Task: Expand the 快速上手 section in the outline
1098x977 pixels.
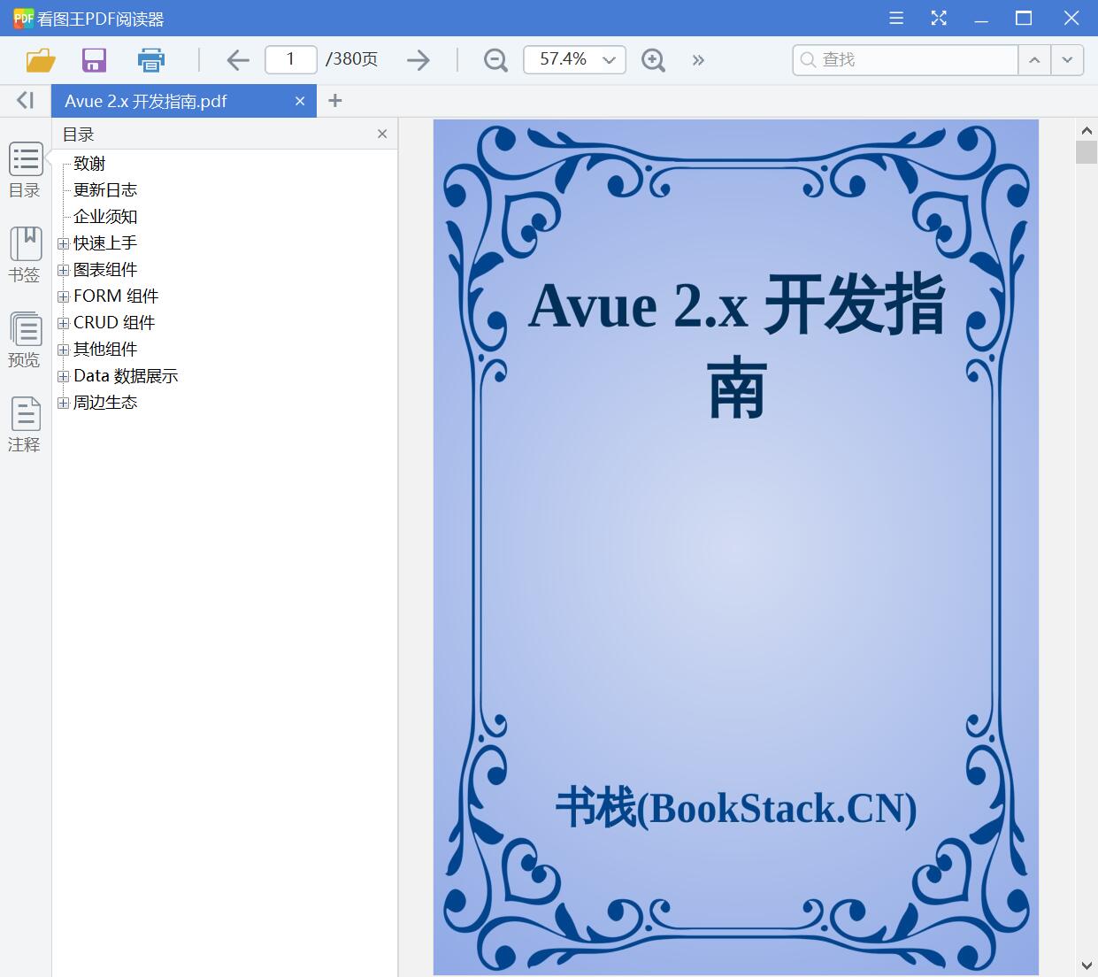Action: [x=63, y=242]
